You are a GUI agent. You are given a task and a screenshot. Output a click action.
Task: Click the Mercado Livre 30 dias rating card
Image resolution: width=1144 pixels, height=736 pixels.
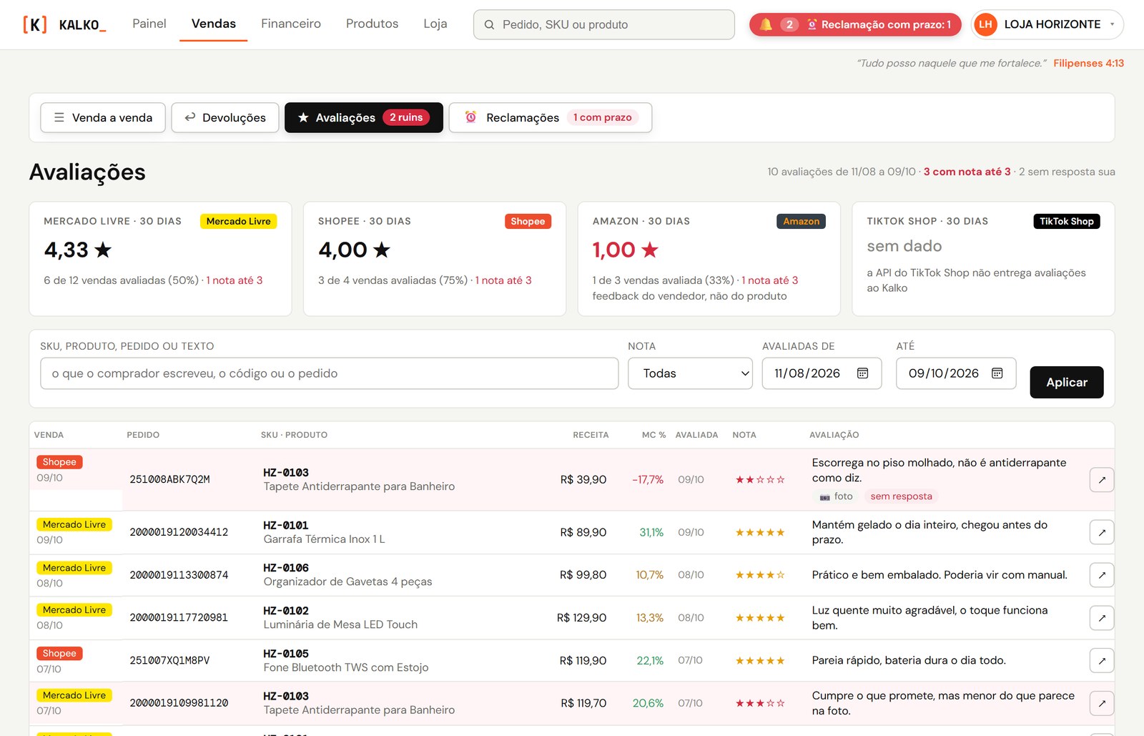pyautogui.click(x=160, y=259)
